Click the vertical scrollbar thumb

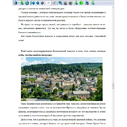113,86
